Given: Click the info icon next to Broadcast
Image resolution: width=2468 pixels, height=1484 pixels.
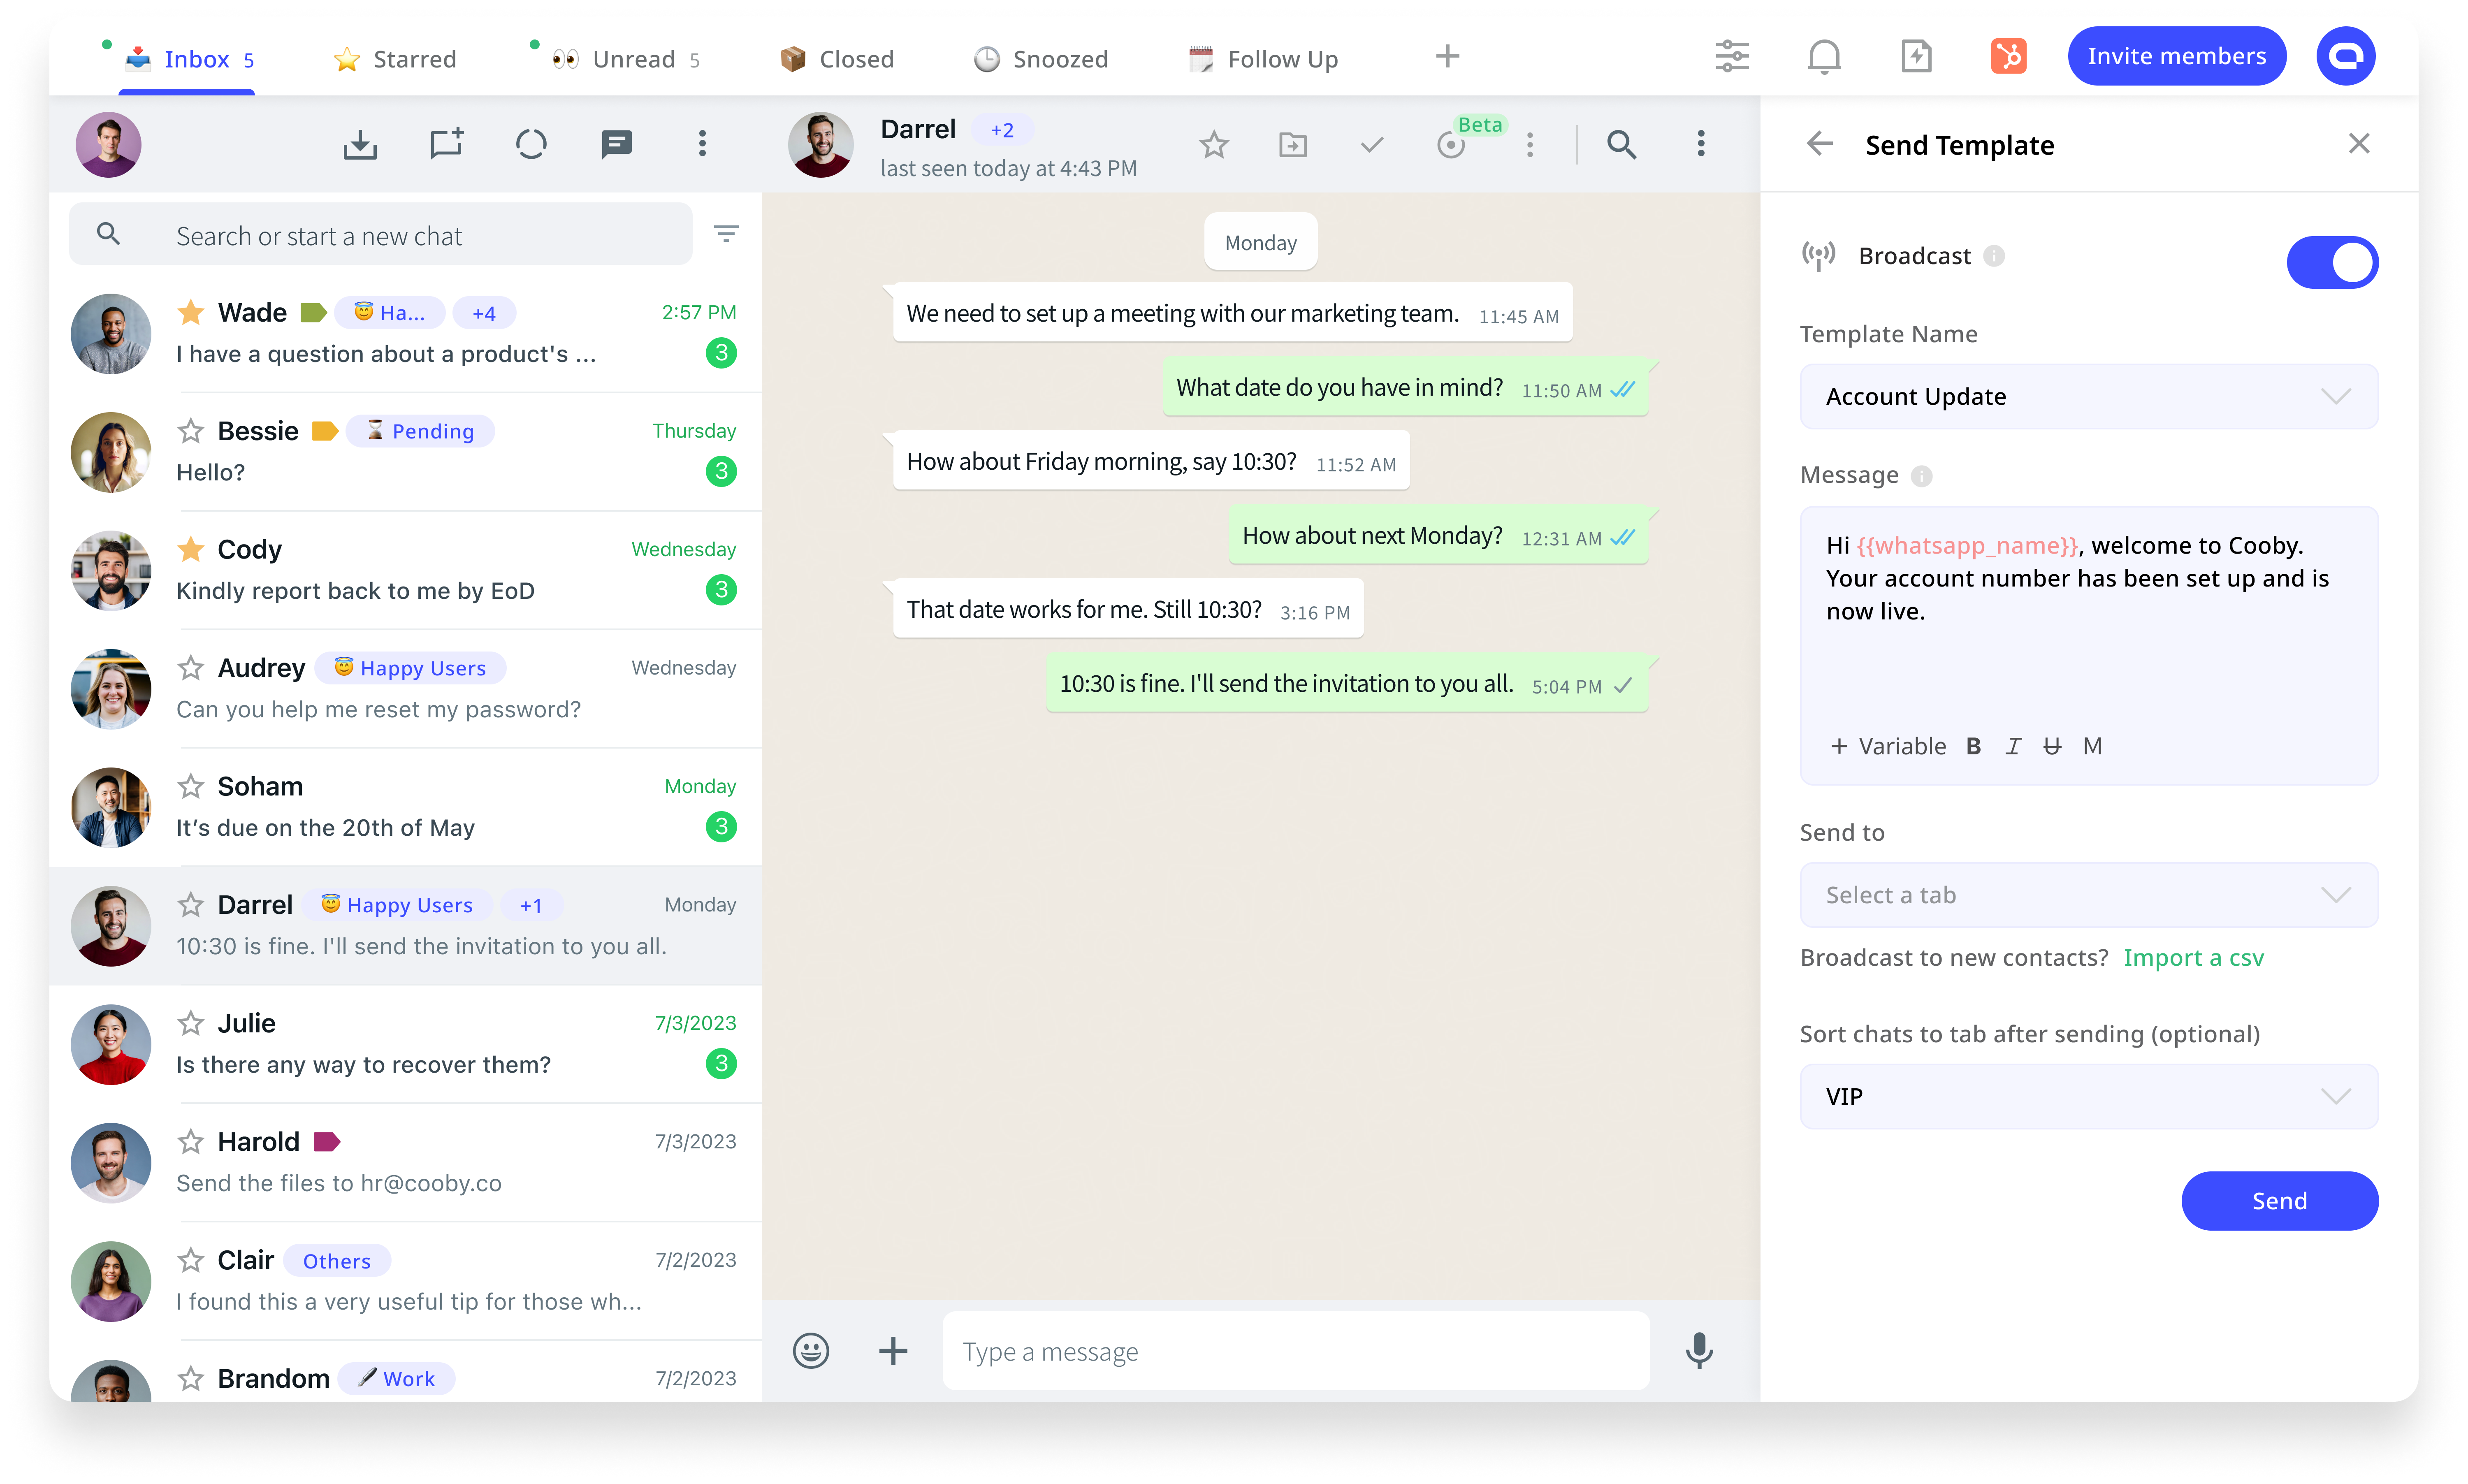Looking at the screenshot, I should [1994, 256].
